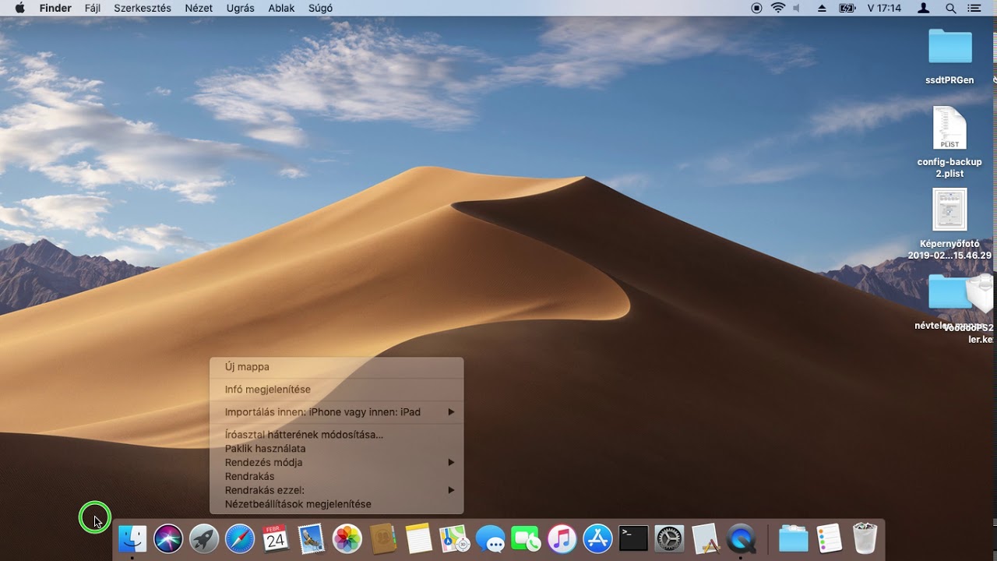Image resolution: width=997 pixels, height=561 pixels.
Task: Select the Képernyőfotó screenshot file
Action: pos(949,224)
